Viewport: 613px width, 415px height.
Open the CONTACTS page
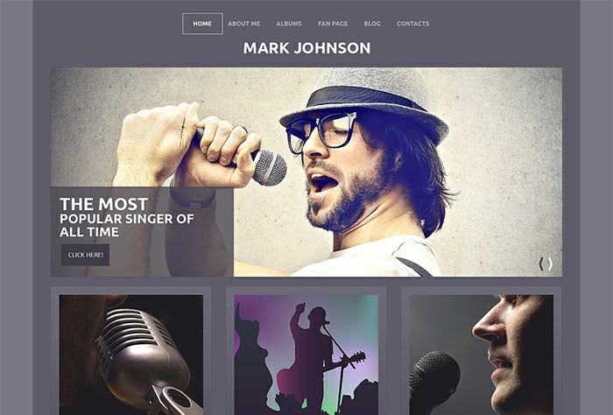point(412,24)
